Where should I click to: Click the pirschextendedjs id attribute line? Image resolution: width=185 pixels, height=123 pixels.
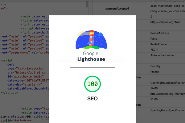point(26,77)
